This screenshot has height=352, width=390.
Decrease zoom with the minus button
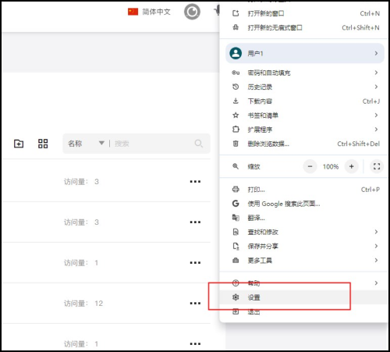(310, 166)
